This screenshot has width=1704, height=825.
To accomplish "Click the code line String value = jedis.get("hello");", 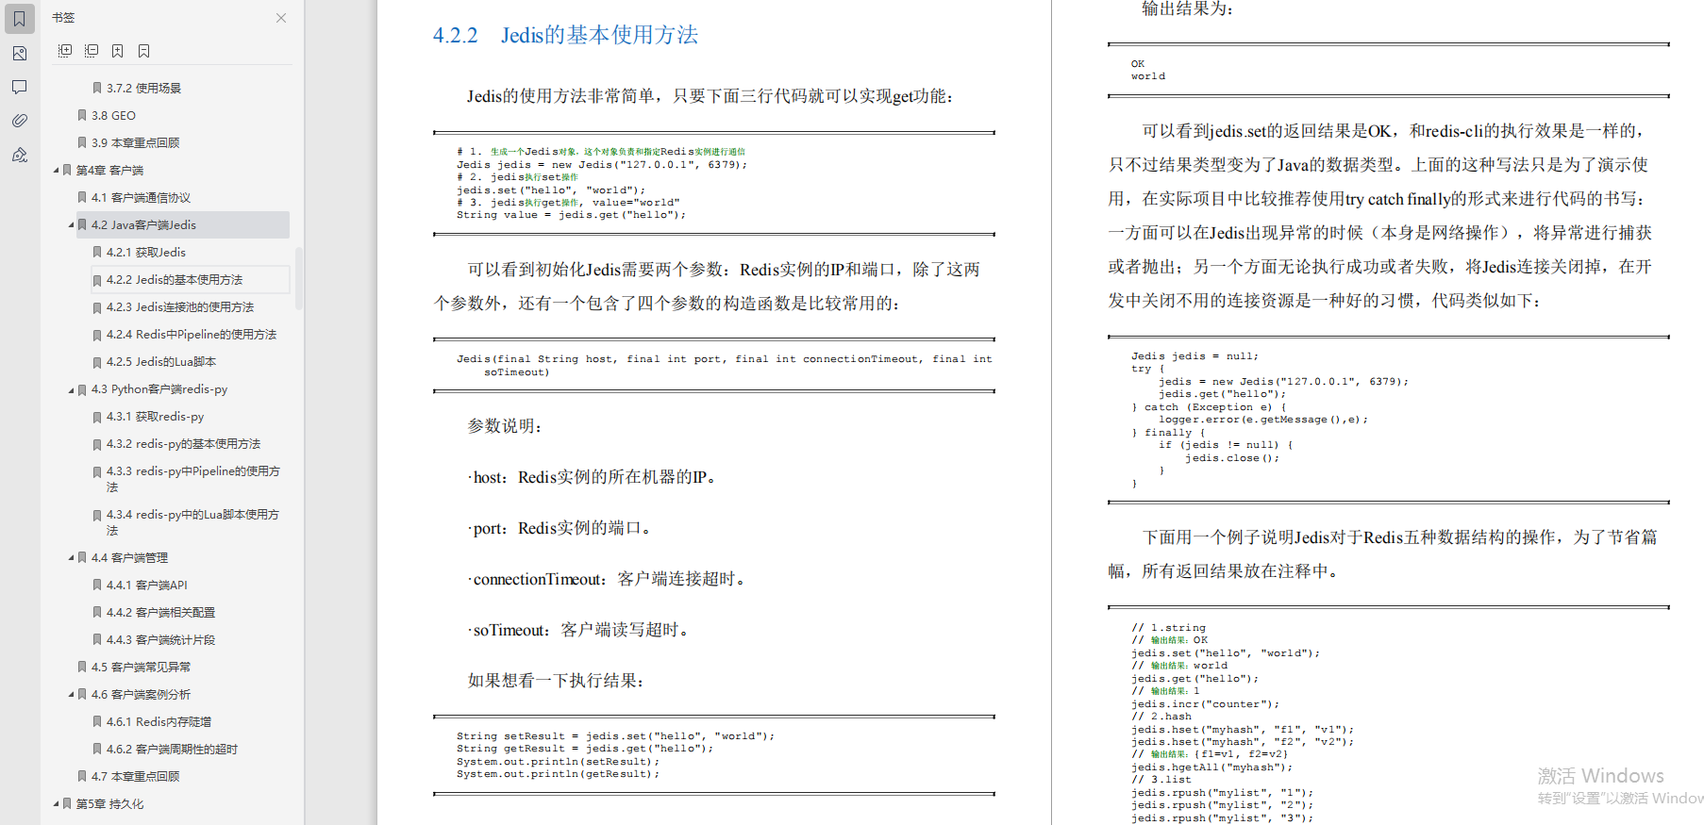I will (x=572, y=215).
